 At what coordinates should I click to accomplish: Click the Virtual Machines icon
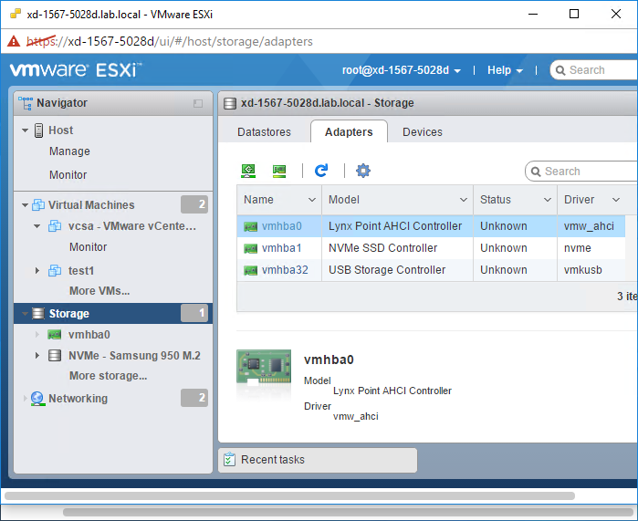pos(38,204)
